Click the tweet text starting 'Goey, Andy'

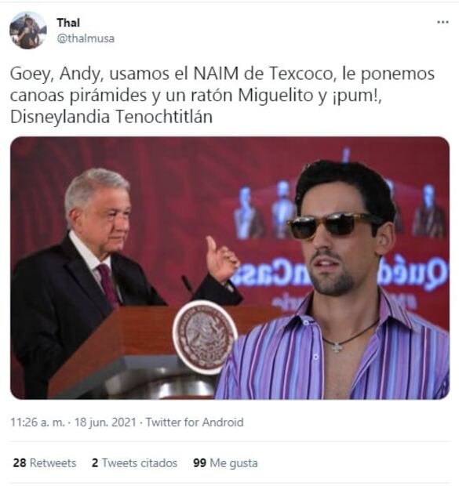tap(222, 95)
